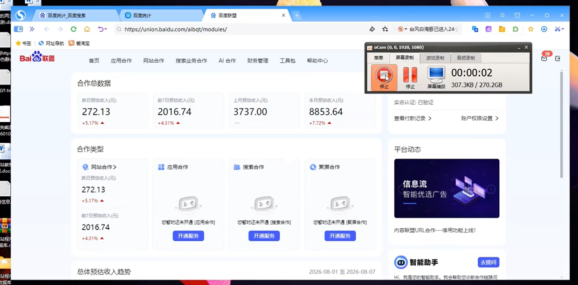Click the blue translate extension icon
Image resolution: width=578 pixels, height=285 pixels.
pos(475,29)
